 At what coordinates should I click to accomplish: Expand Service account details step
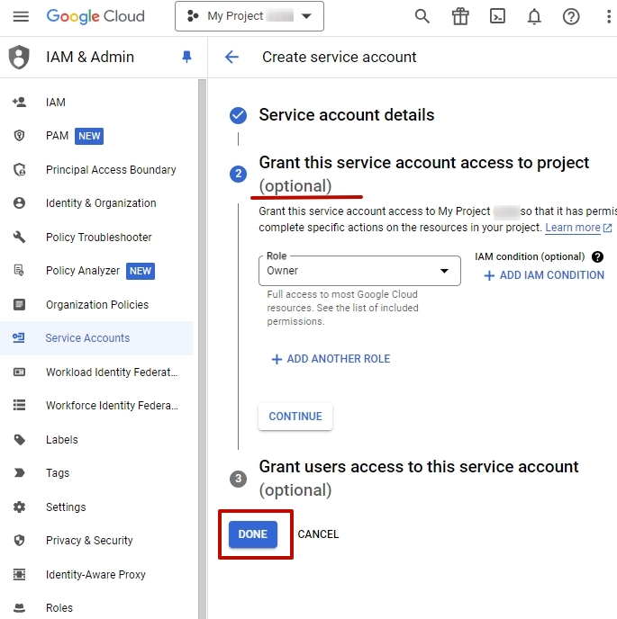(x=346, y=115)
